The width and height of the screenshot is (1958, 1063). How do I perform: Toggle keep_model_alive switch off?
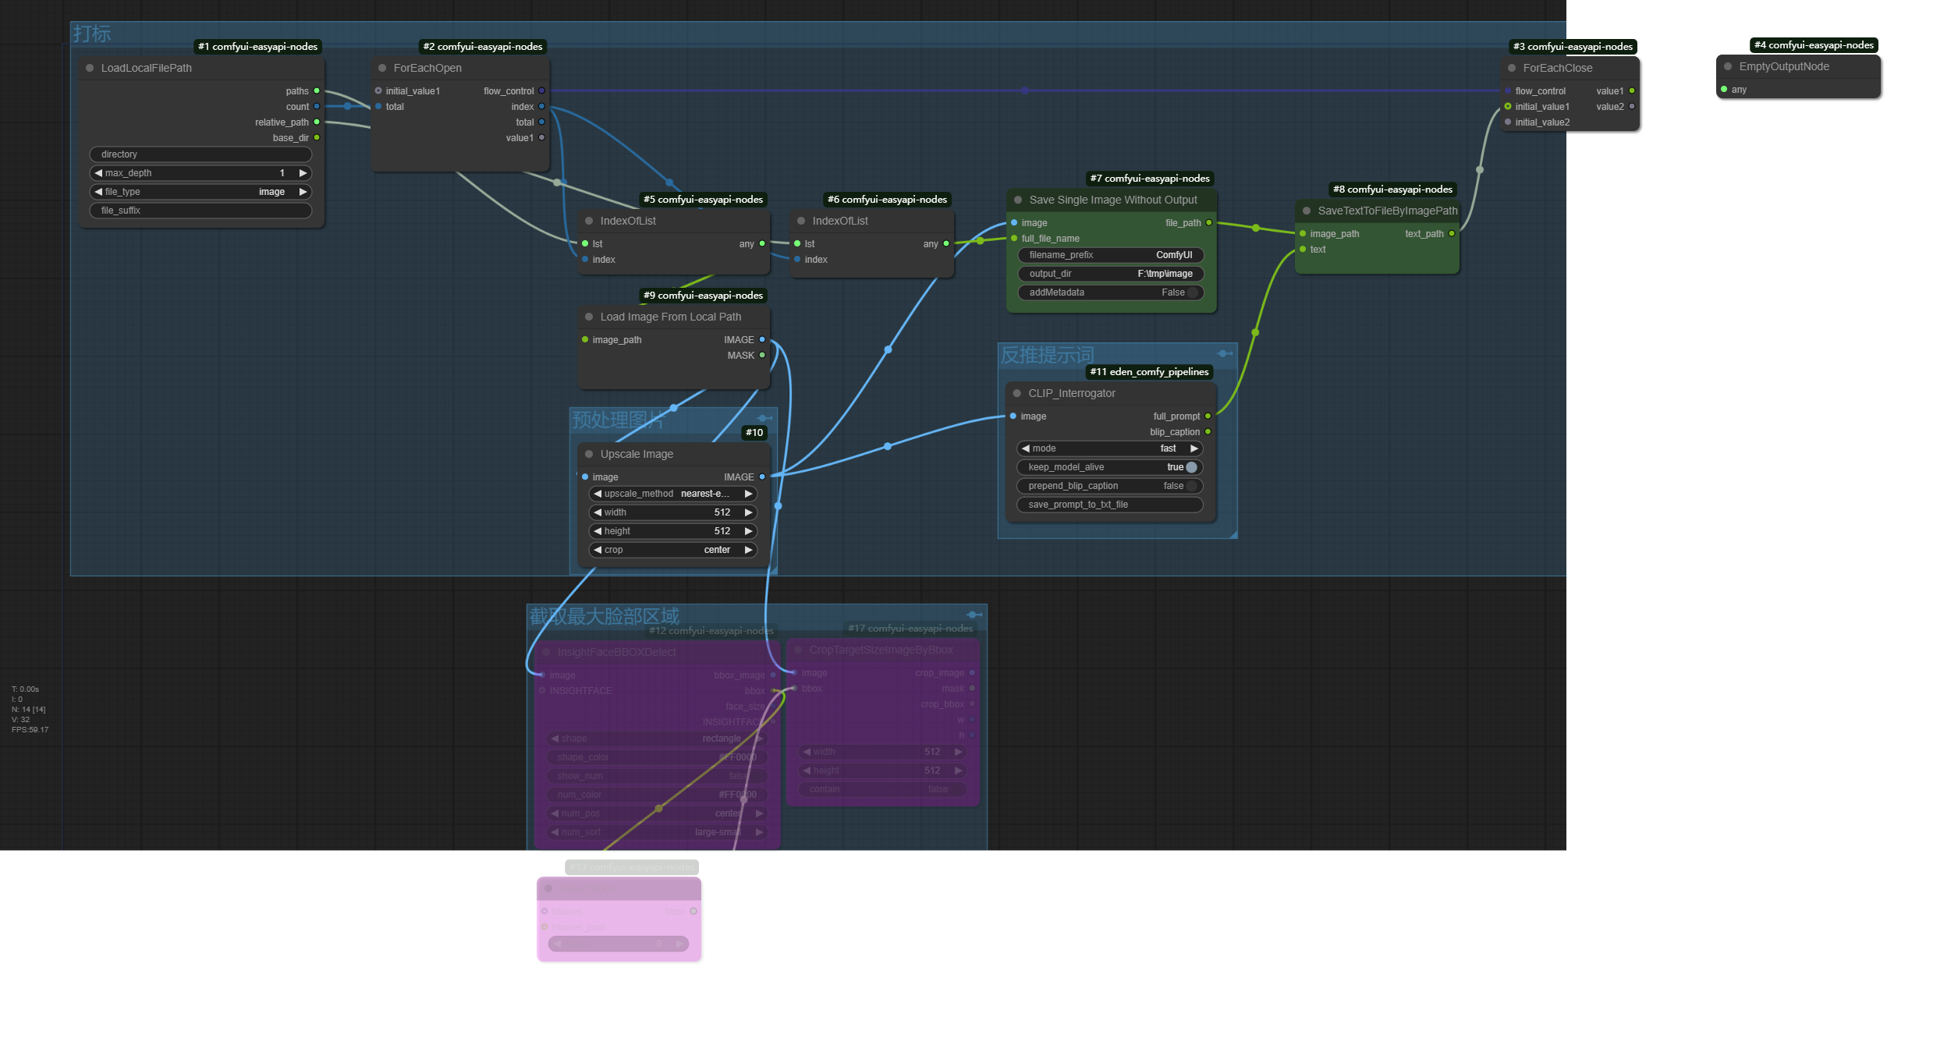pos(1190,467)
